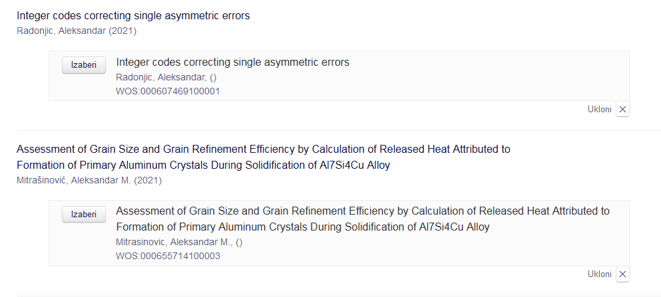Click identifier WOS:000655714100003

[x=168, y=256]
